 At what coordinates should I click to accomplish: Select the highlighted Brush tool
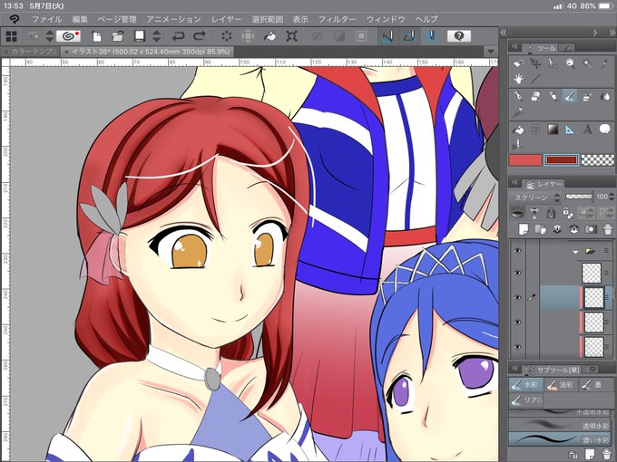(570, 96)
